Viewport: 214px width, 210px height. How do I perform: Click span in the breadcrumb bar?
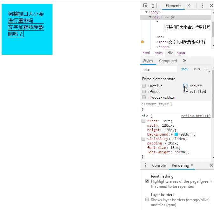coord(181,53)
